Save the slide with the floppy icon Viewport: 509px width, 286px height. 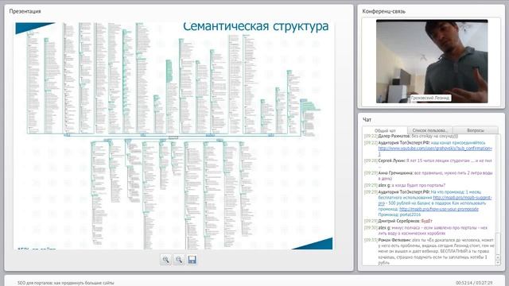coord(192,260)
